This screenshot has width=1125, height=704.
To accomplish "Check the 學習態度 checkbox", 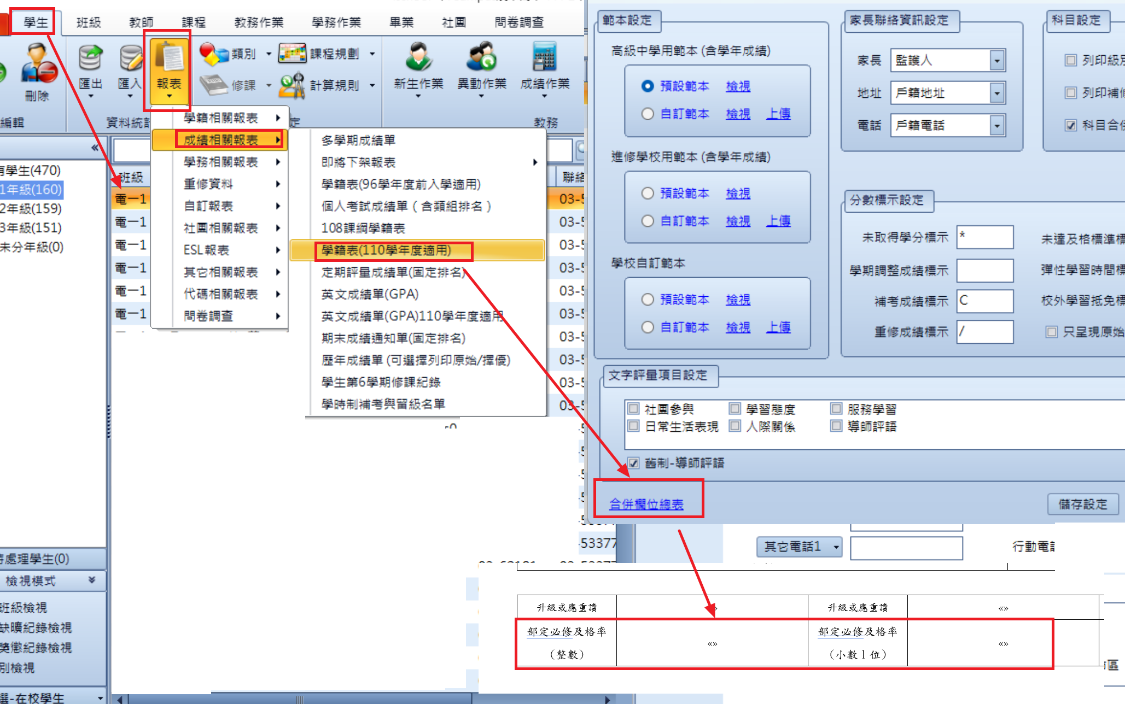I will pyautogui.click(x=735, y=408).
